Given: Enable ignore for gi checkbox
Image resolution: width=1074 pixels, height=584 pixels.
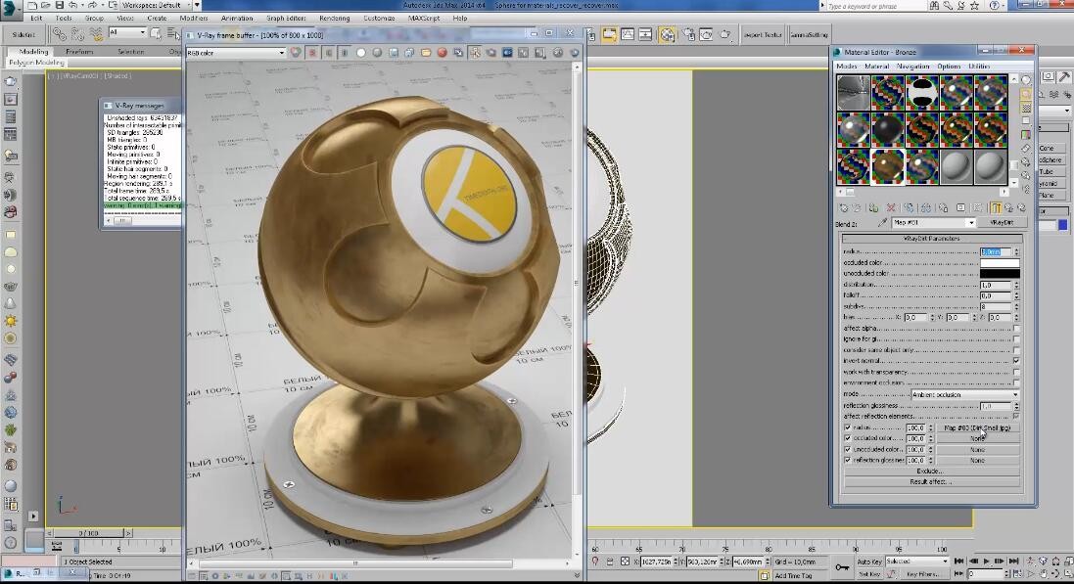Looking at the screenshot, I should [1016, 339].
